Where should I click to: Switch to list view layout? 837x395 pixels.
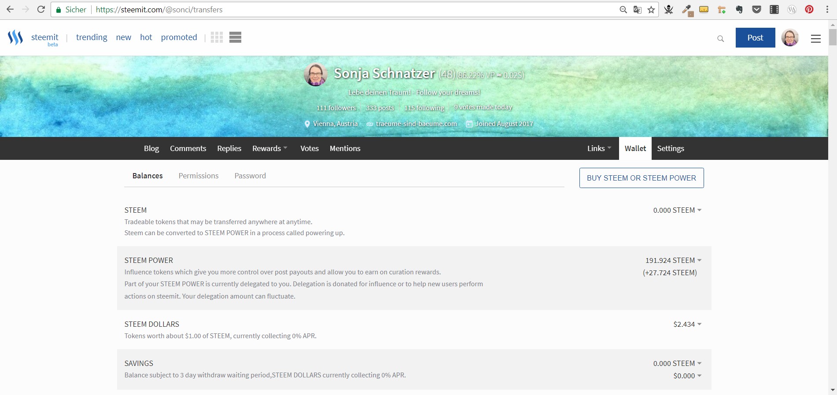click(x=236, y=37)
